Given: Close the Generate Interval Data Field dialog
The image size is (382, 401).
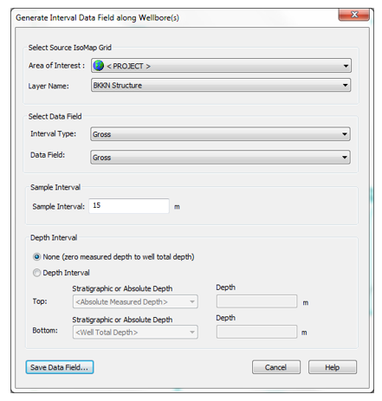Looking at the screenshot, I should (x=354, y=15).
